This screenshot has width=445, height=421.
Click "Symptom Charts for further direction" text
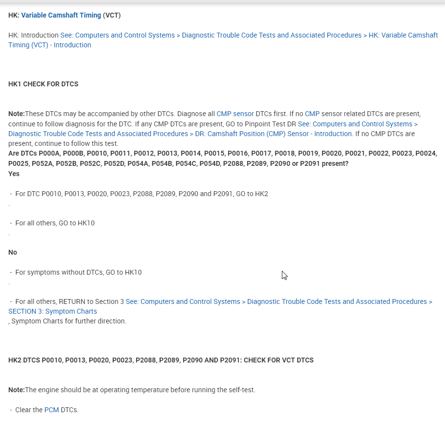68,321
